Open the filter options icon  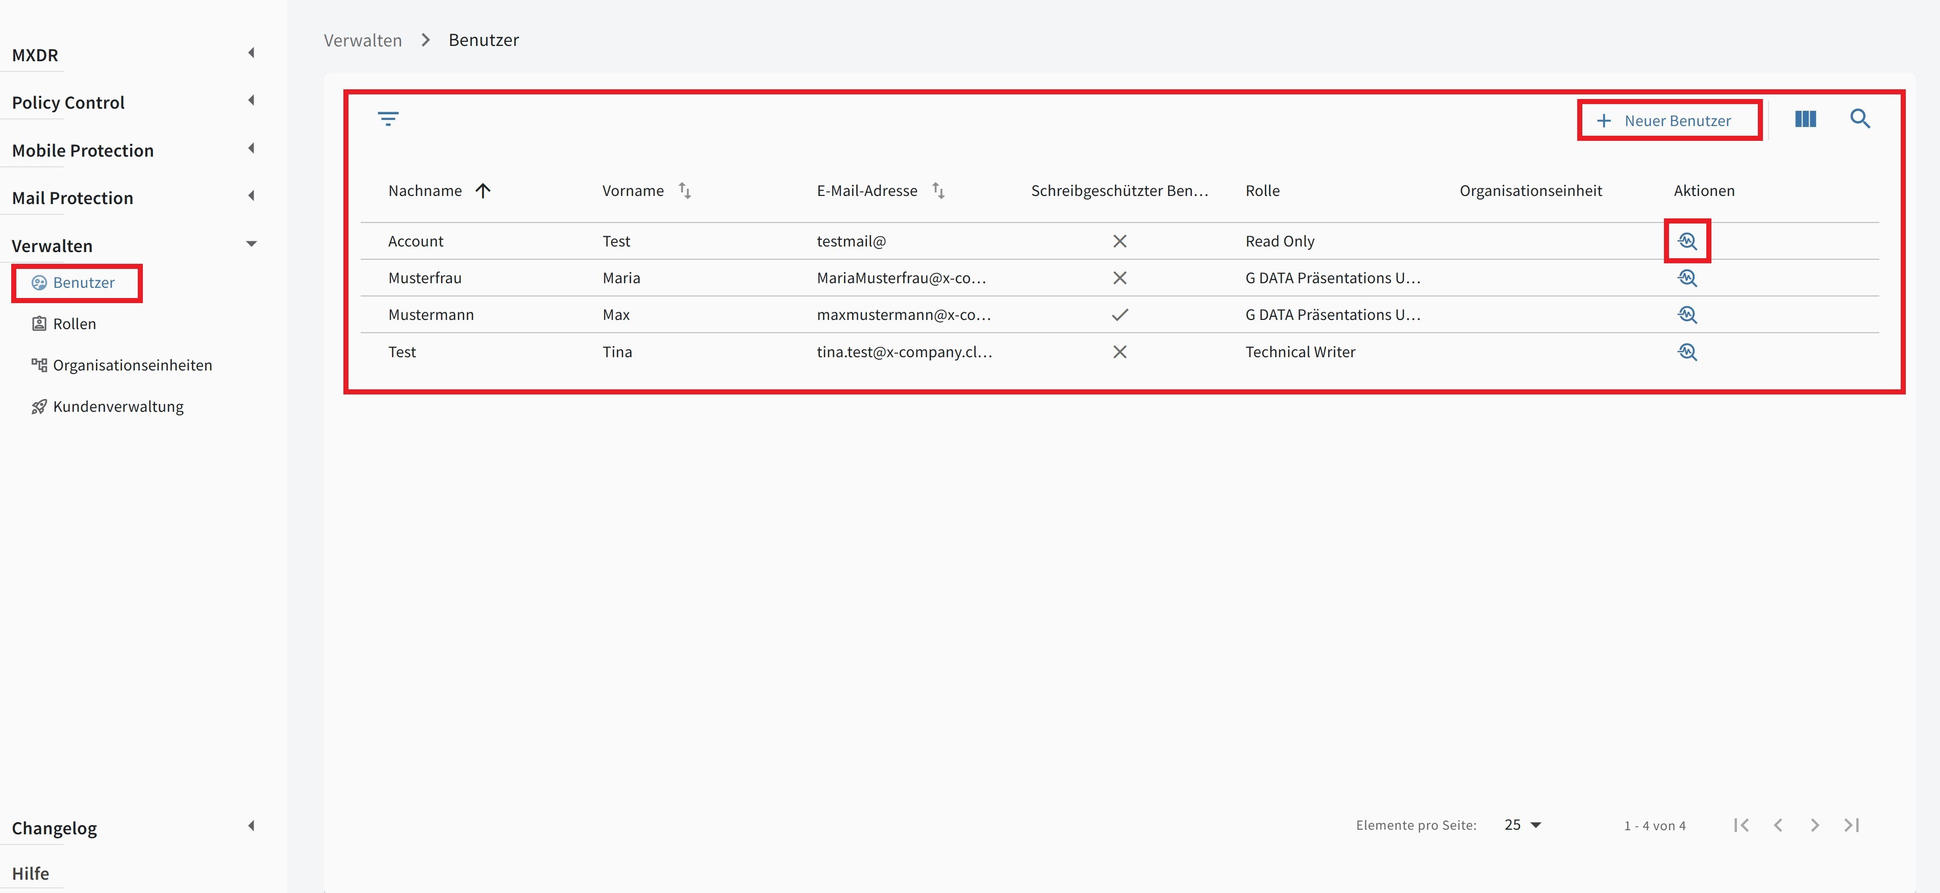(389, 118)
